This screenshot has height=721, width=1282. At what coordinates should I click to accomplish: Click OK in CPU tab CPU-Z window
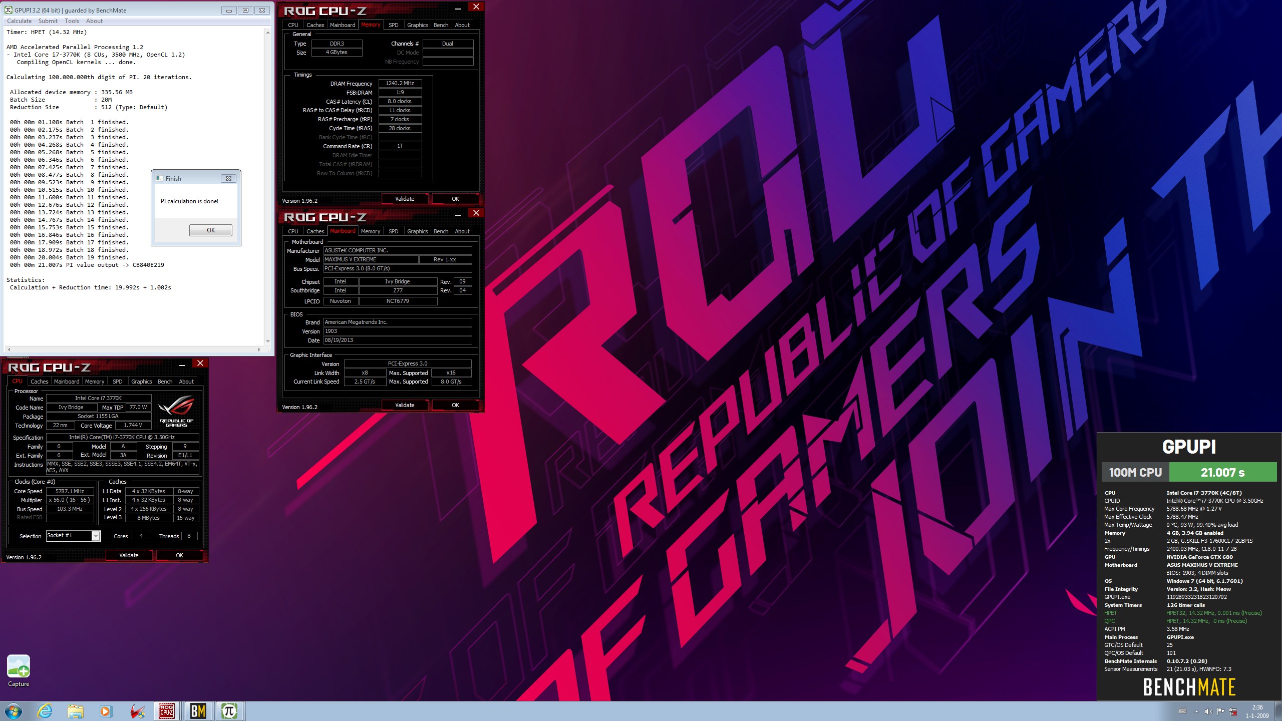coord(179,555)
